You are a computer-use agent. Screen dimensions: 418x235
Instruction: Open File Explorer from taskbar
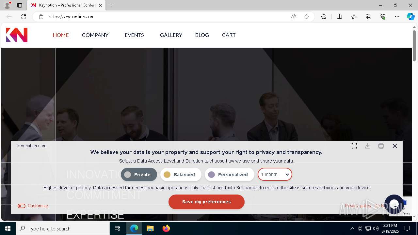[x=150, y=228]
